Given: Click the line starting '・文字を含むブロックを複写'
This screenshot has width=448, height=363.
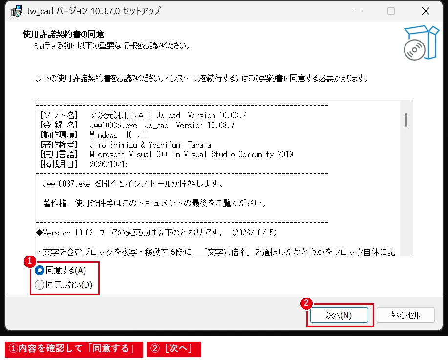Looking at the screenshot, I should [x=216, y=252].
